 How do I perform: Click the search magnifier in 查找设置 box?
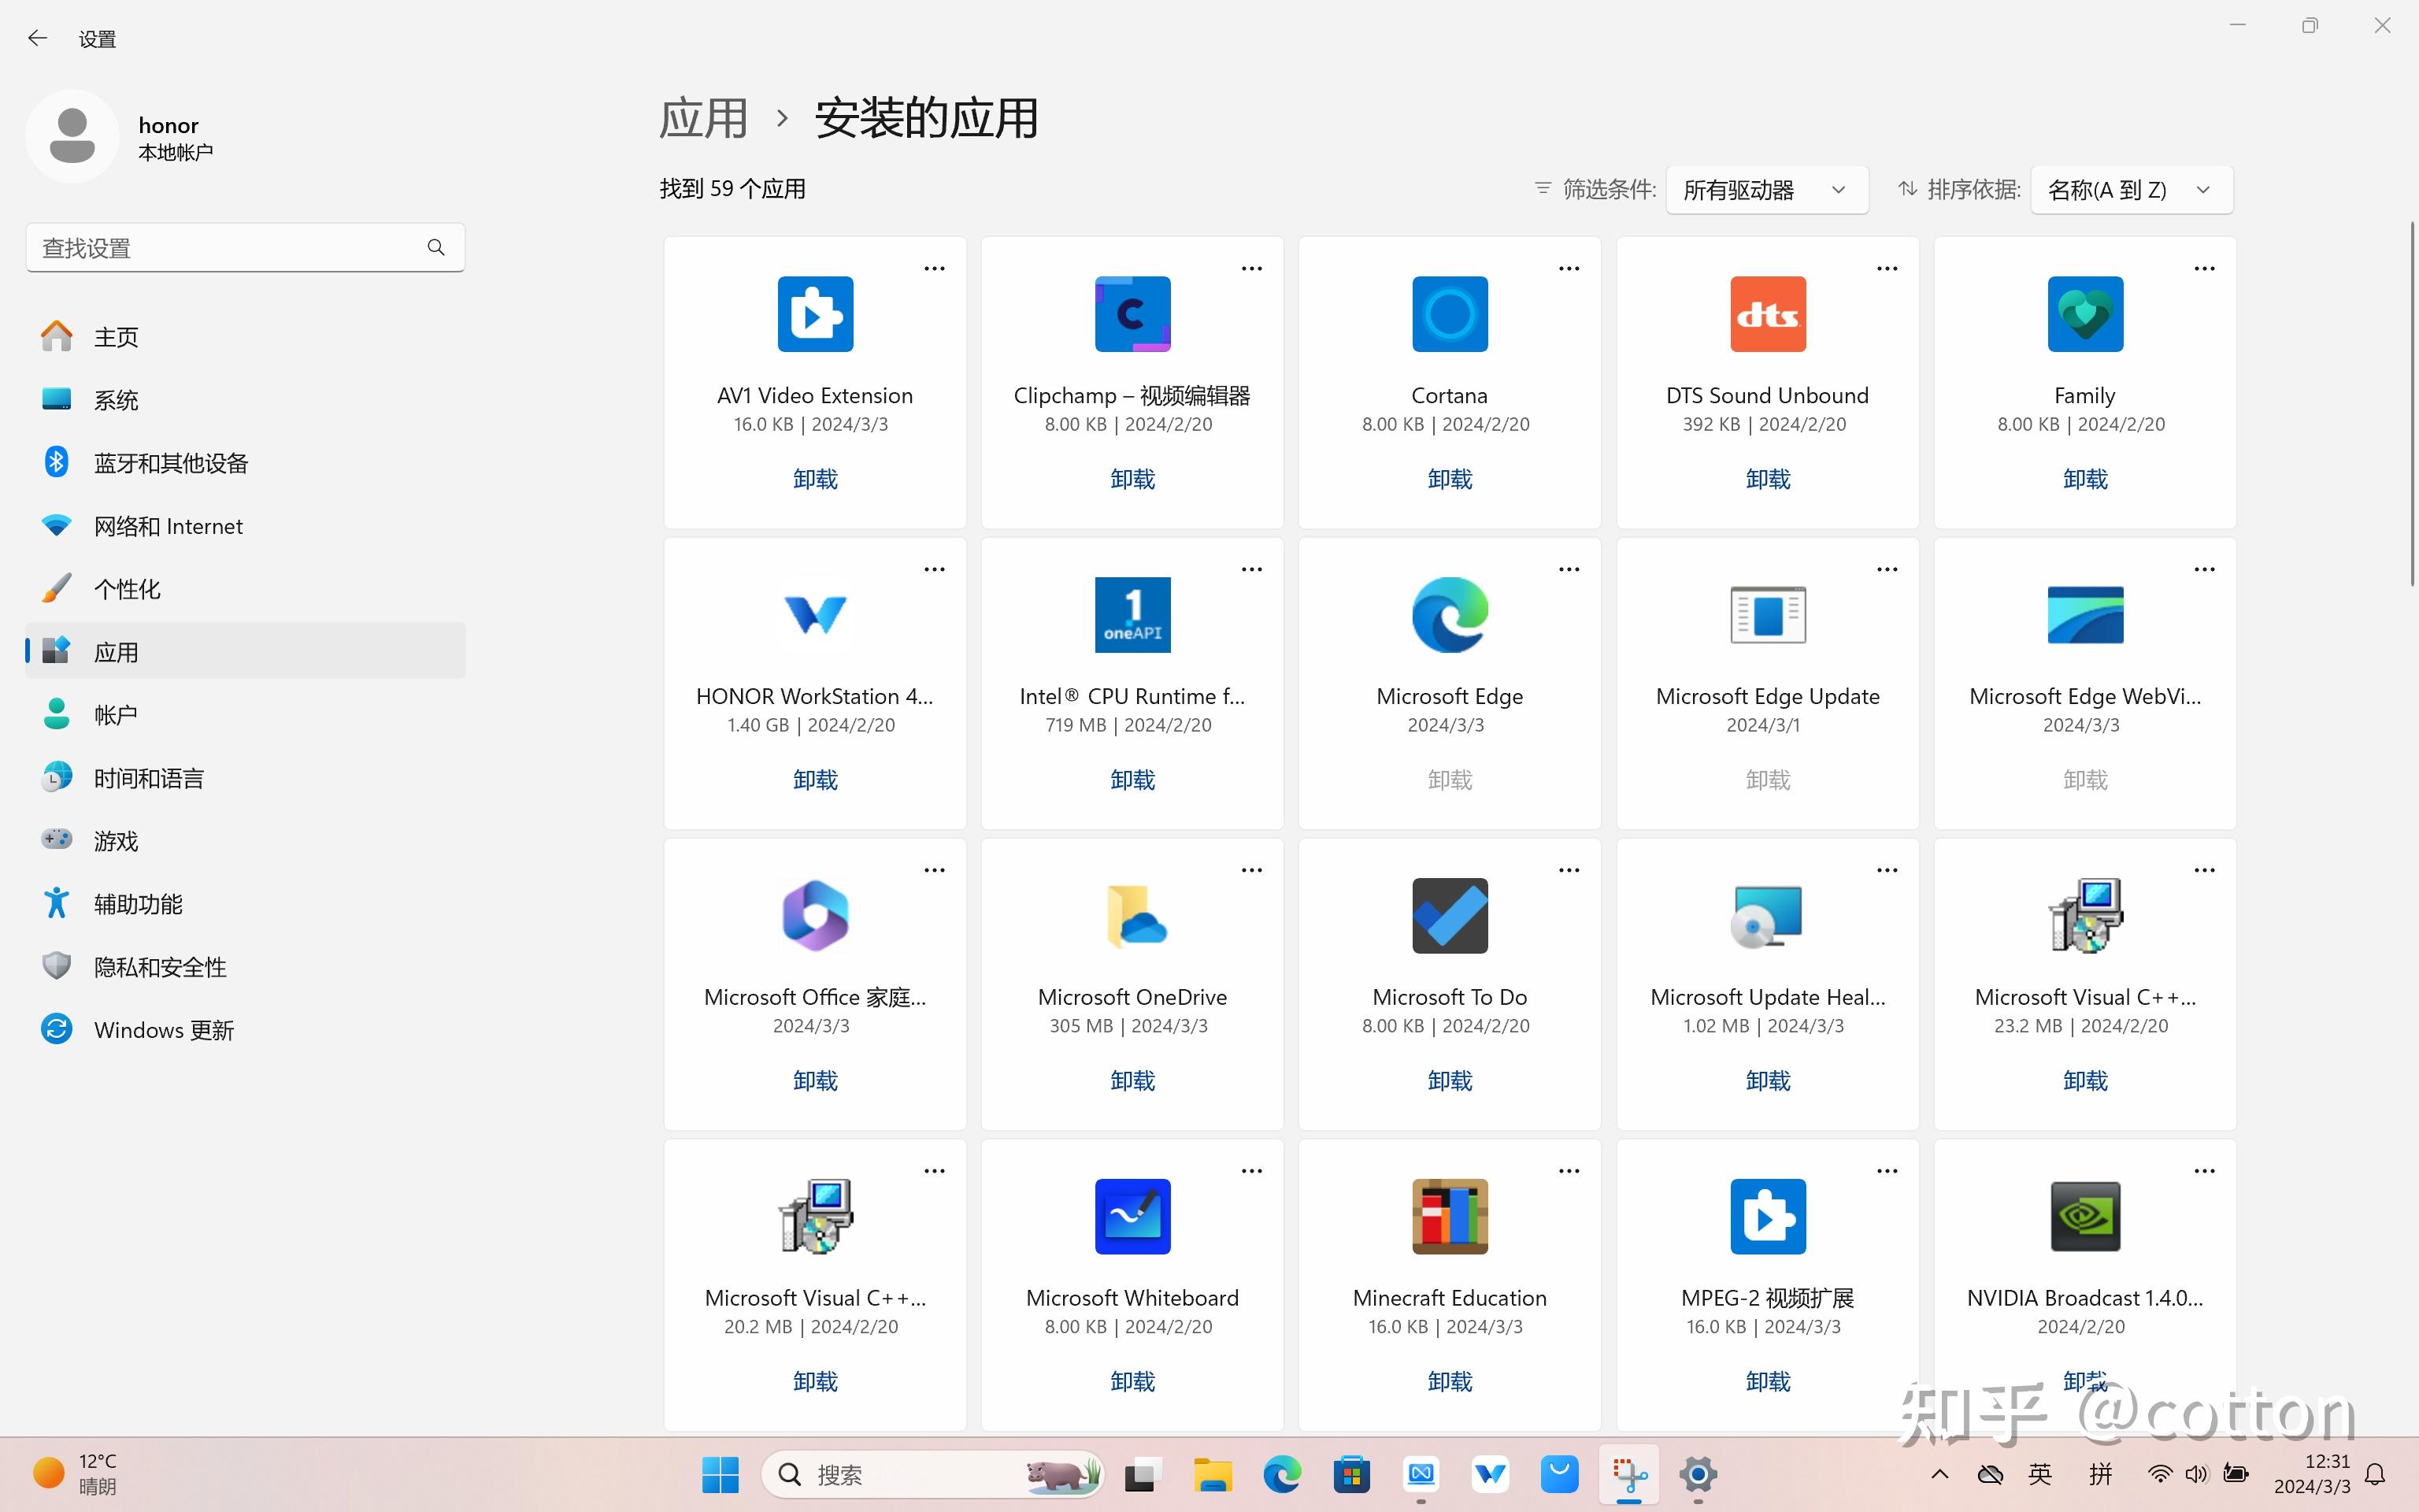435,247
